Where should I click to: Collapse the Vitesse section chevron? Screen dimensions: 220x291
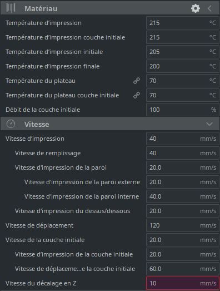click(209, 124)
